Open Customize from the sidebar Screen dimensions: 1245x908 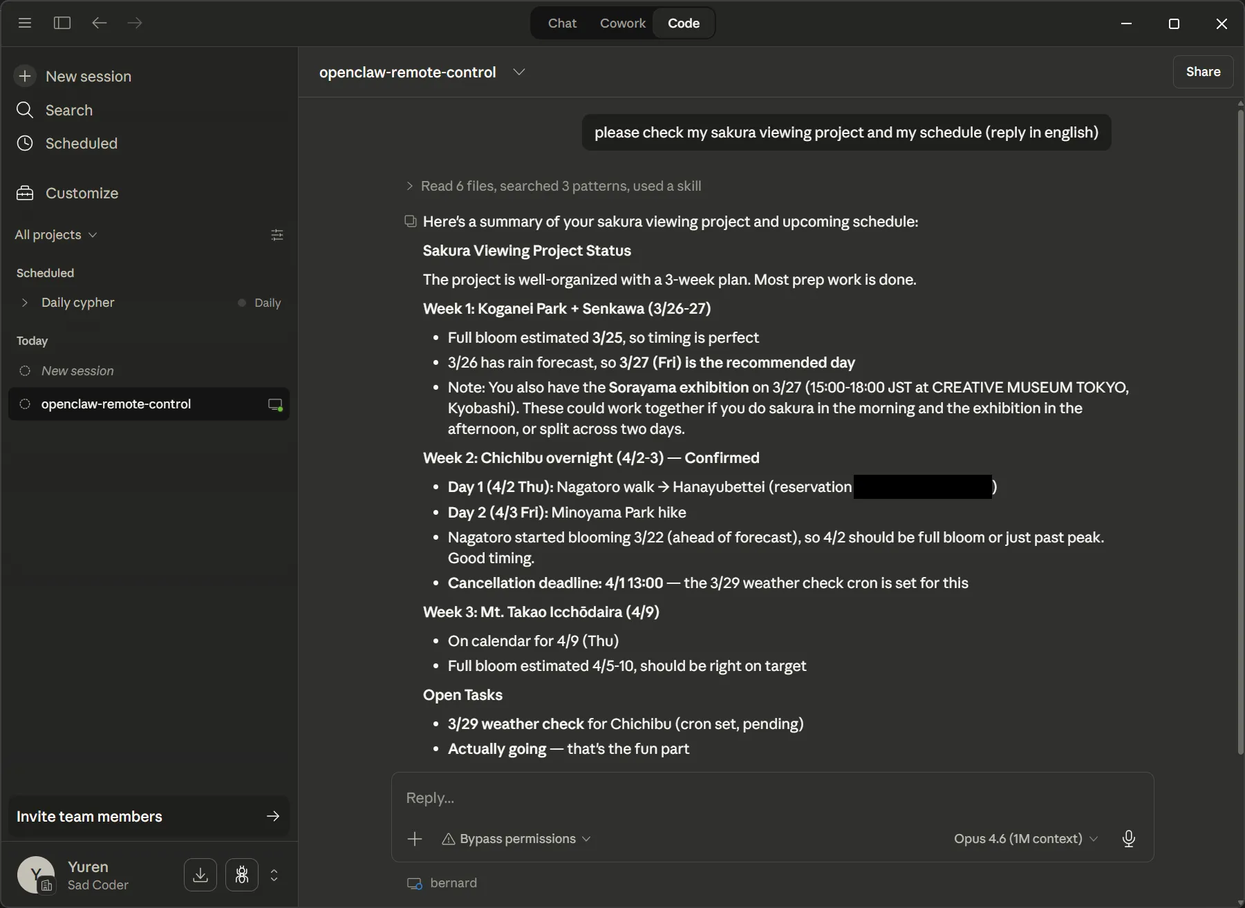pos(82,193)
